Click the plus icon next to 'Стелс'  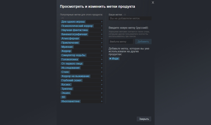(x=102, y=72)
